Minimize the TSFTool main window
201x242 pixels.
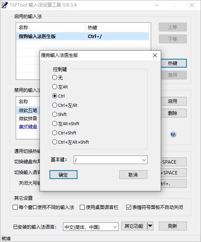pos(157,5)
